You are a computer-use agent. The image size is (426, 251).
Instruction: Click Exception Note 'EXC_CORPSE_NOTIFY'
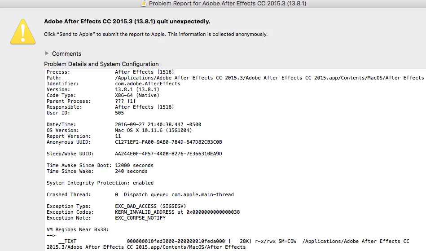[x=140, y=218]
